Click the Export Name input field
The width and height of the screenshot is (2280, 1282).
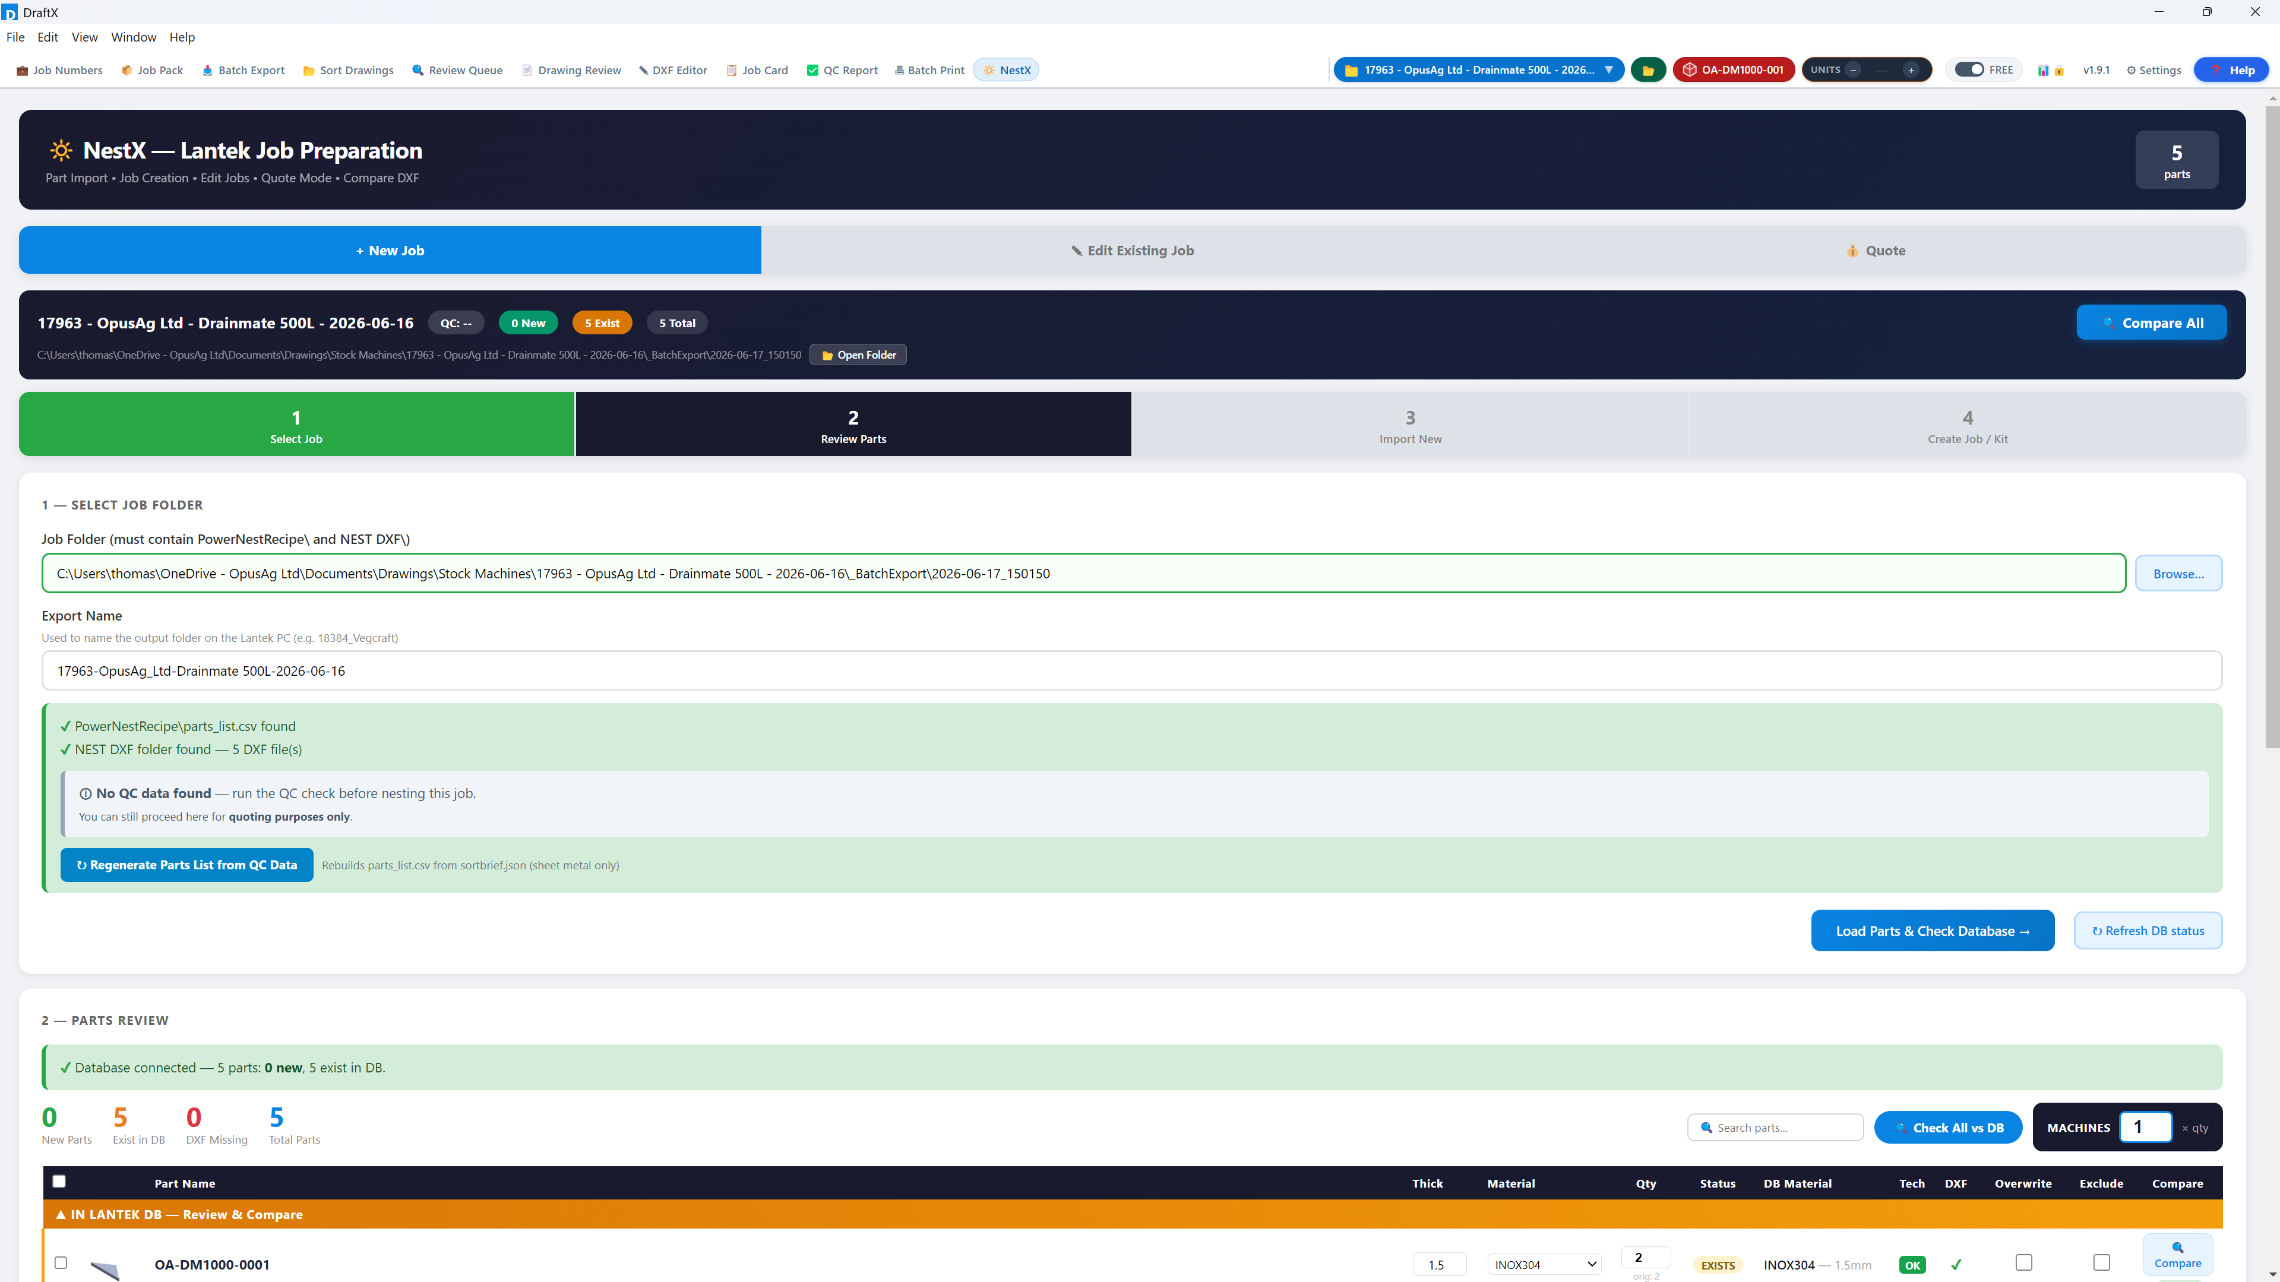pos(1131,670)
